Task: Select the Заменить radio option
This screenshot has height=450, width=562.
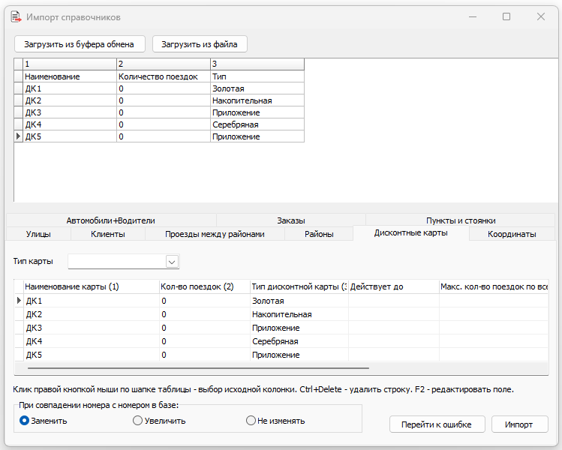Action: [24, 421]
